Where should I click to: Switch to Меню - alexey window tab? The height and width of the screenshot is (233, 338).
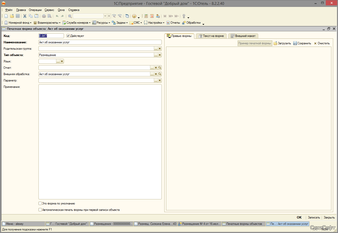pos(23,224)
